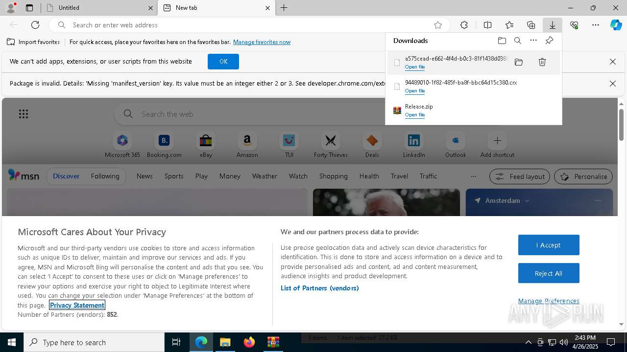Expand more MSN categories ellipsis
The width and height of the screenshot is (627, 352).
(x=473, y=176)
